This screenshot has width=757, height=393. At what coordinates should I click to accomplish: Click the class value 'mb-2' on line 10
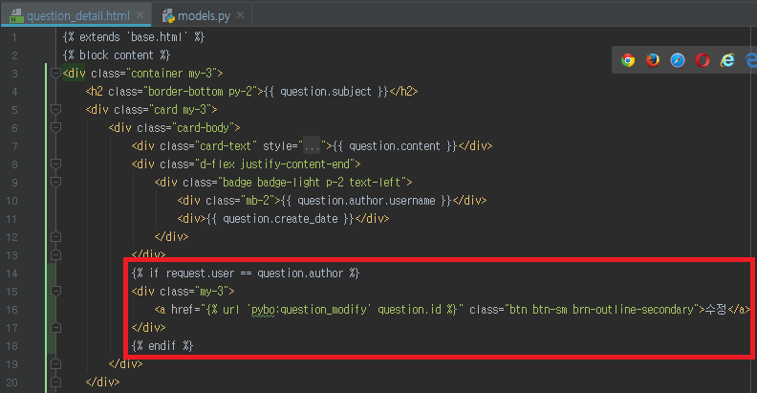[257, 201]
